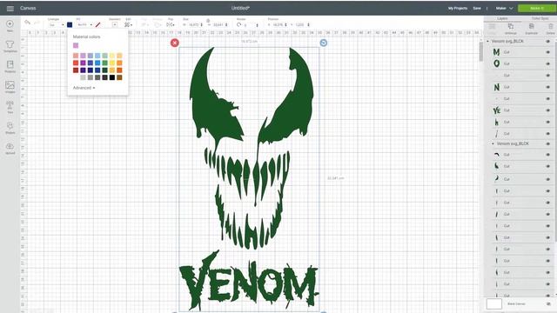Redo the last action
557x313 pixels.
point(37,23)
